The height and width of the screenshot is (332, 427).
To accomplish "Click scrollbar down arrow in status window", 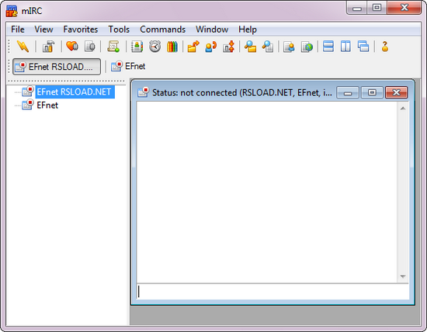I will click(x=403, y=276).
